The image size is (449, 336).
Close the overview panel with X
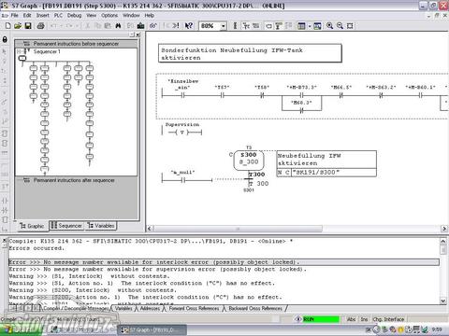tap(138, 35)
